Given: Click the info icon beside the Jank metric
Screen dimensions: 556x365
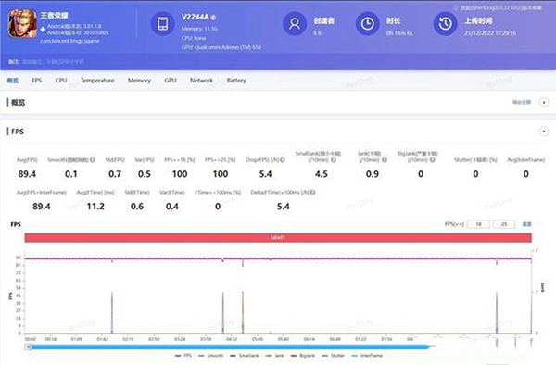Looking at the screenshot, I should coord(385,160).
